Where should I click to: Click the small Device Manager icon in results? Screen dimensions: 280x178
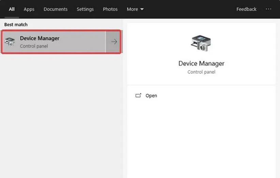pos(10,42)
